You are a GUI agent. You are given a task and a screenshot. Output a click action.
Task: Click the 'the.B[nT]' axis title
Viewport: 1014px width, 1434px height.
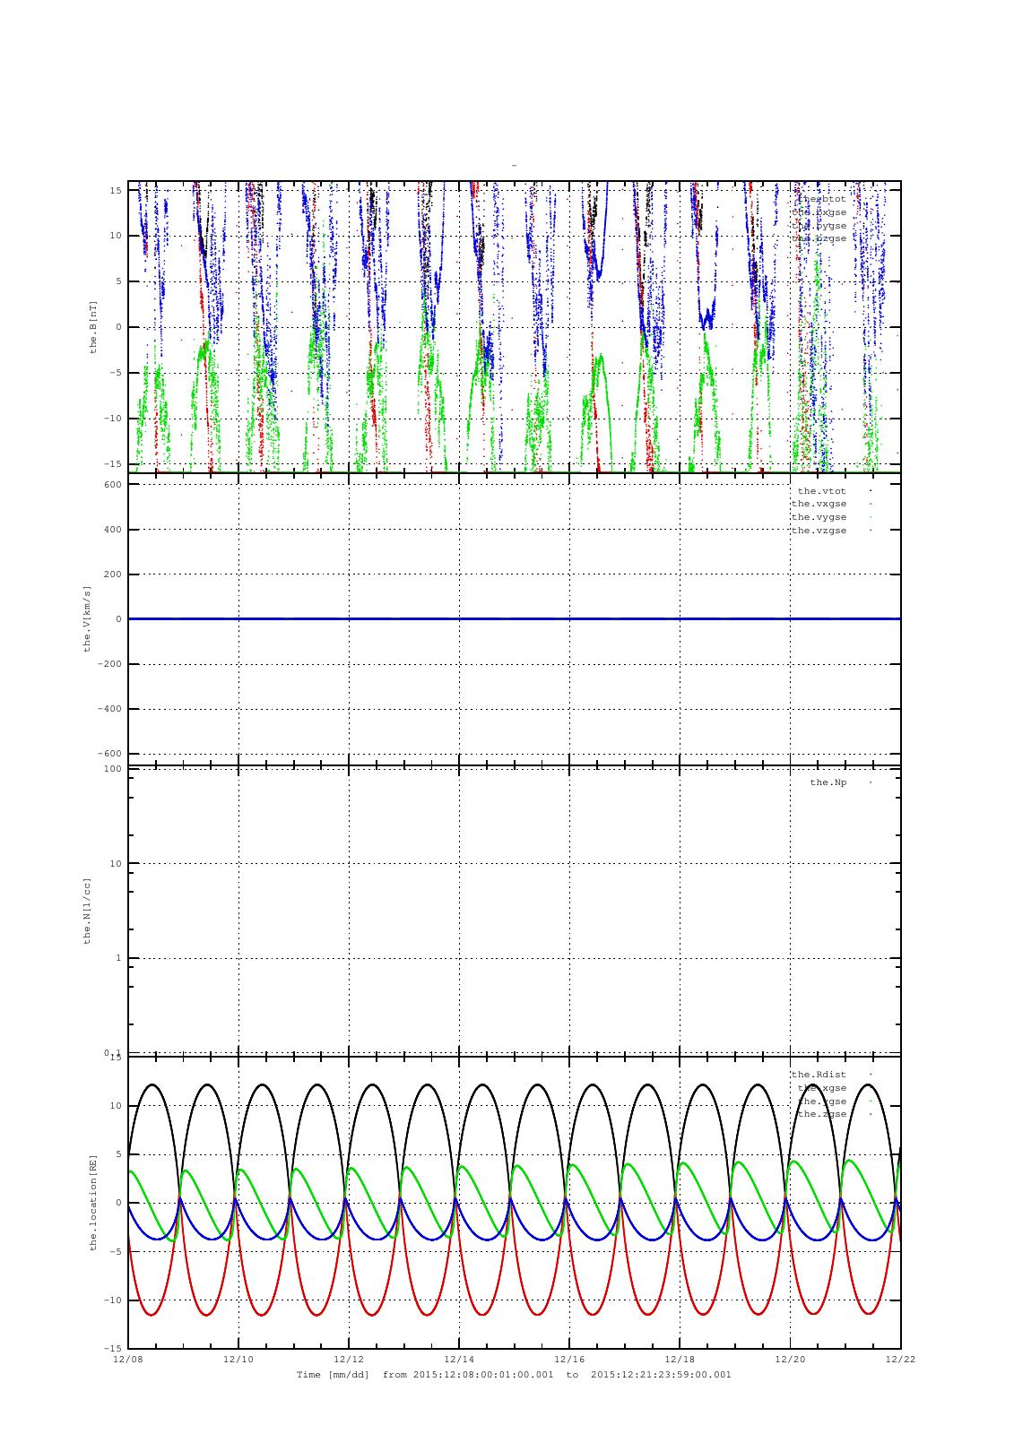tap(92, 326)
